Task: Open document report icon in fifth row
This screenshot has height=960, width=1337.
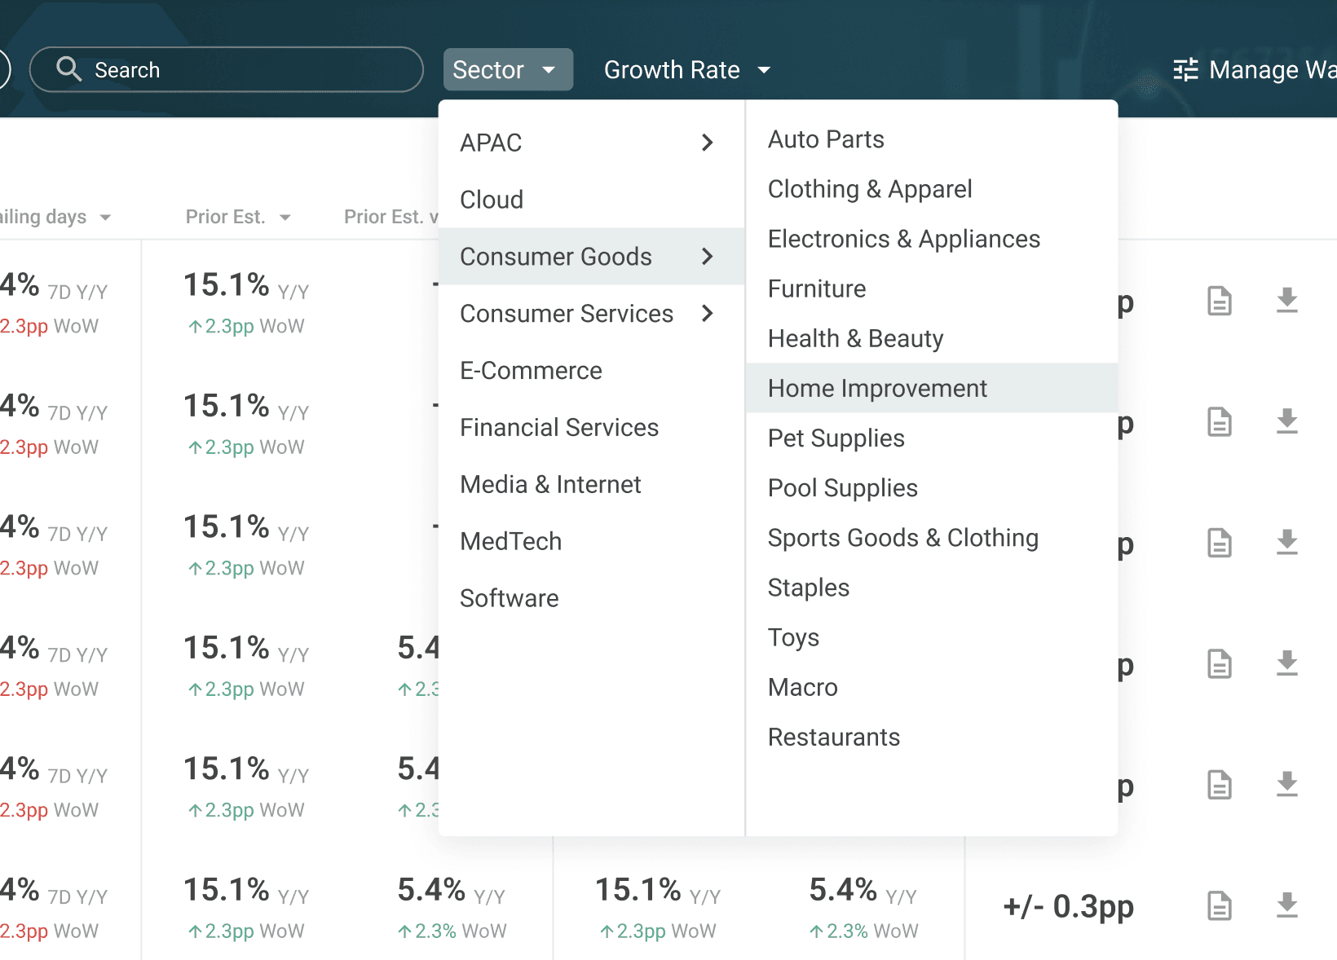Action: coord(1220,785)
